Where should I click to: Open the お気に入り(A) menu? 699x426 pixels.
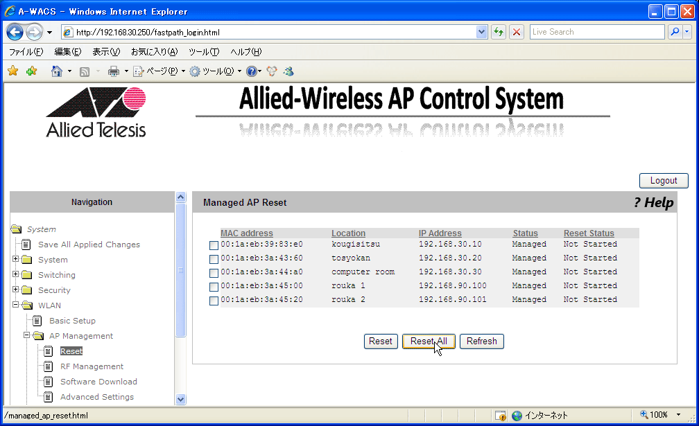pyautogui.click(x=154, y=52)
